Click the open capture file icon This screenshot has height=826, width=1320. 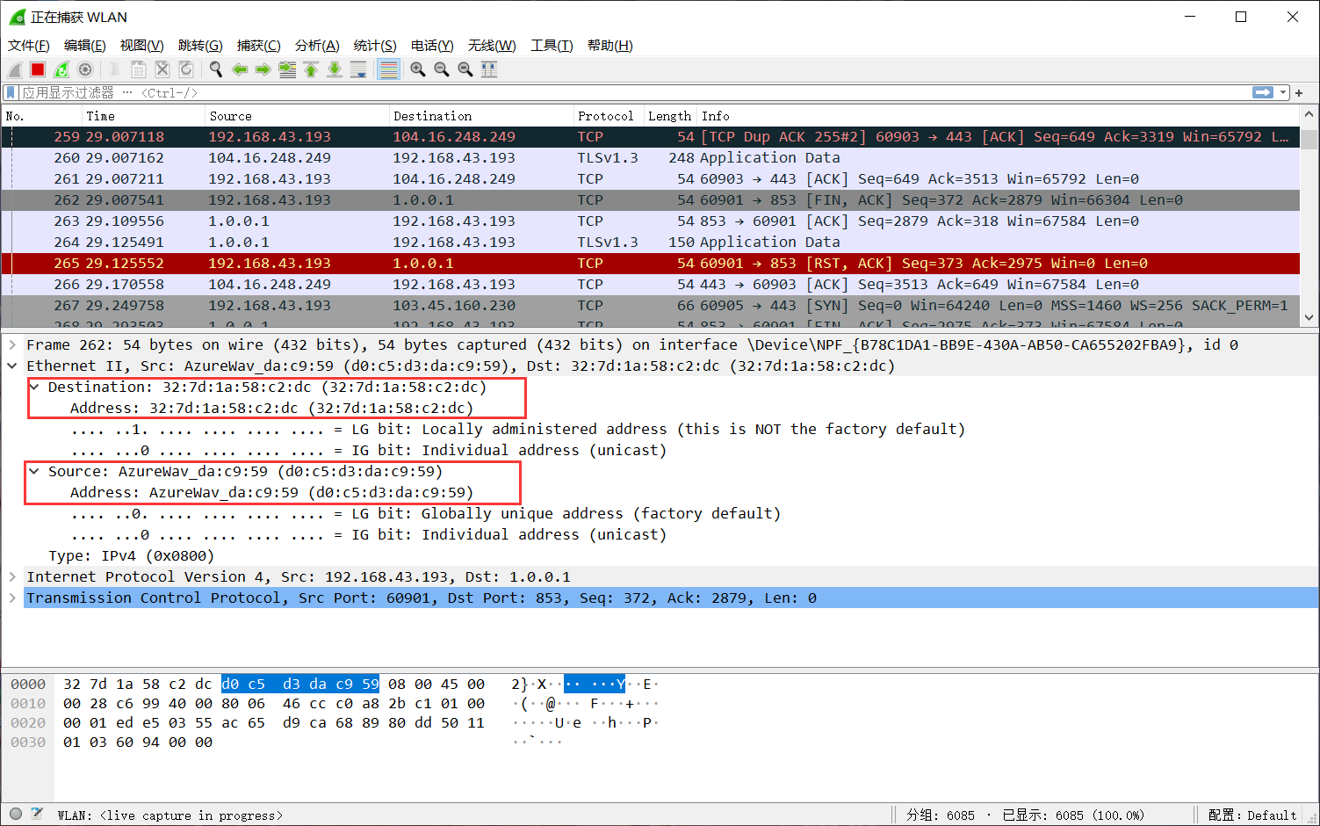pyautogui.click(x=114, y=69)
